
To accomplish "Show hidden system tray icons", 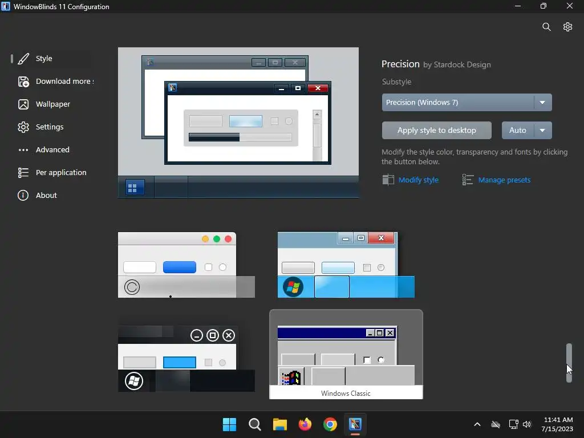I will pyautogui.click(x=477, y=424).
